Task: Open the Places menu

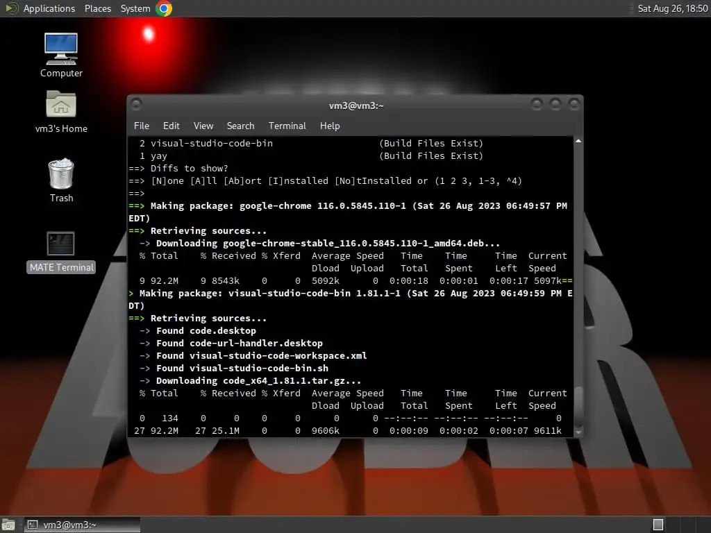Action: [97, 8]
